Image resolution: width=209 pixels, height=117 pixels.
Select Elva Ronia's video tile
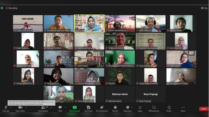[89, 24]
